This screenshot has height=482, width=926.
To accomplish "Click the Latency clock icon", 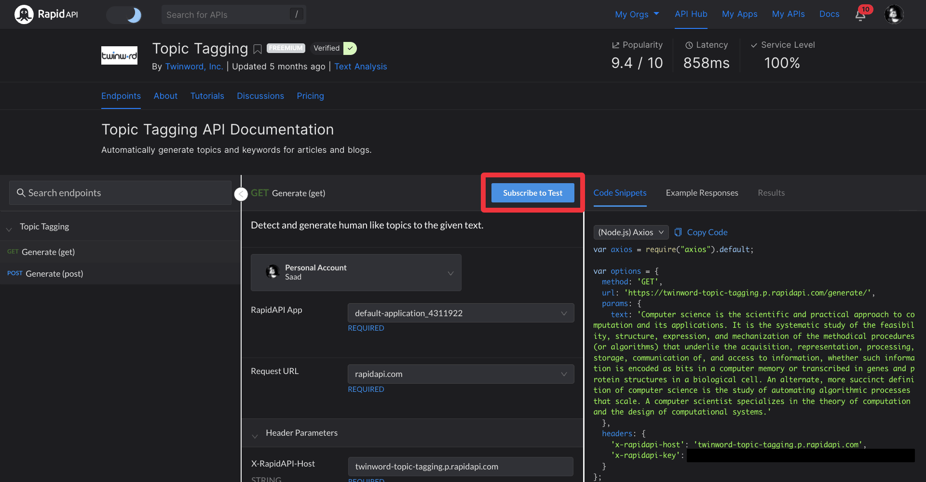I will 689,45.
